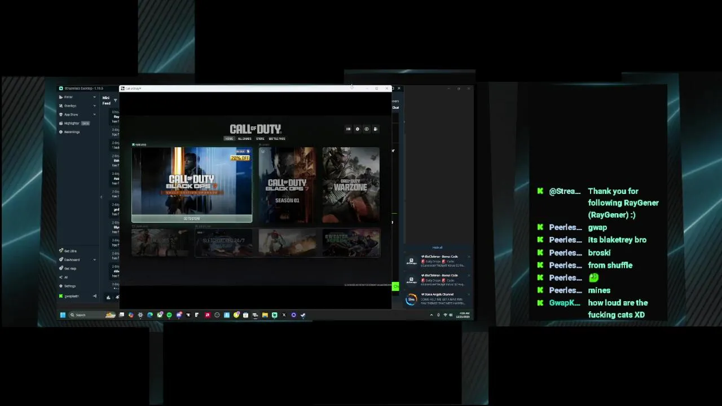Expand the App Store submenu arrow

[x=94, y=114]
